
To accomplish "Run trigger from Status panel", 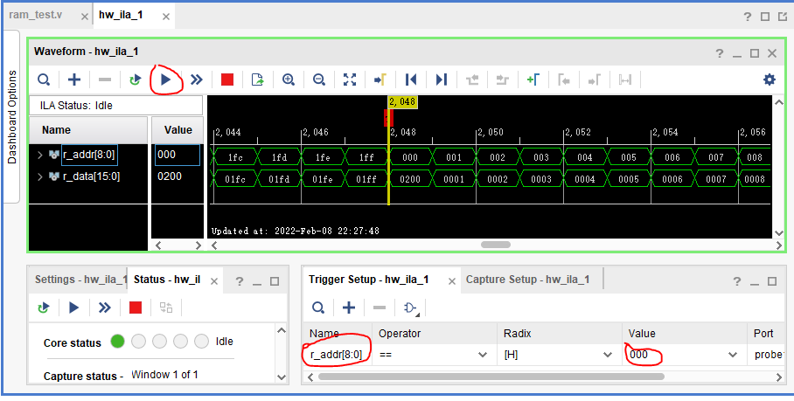I will pos(74,308).
